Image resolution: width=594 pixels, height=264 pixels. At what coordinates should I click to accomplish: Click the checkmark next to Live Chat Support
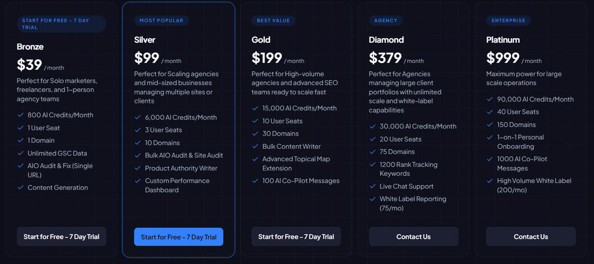coord(372,186)
